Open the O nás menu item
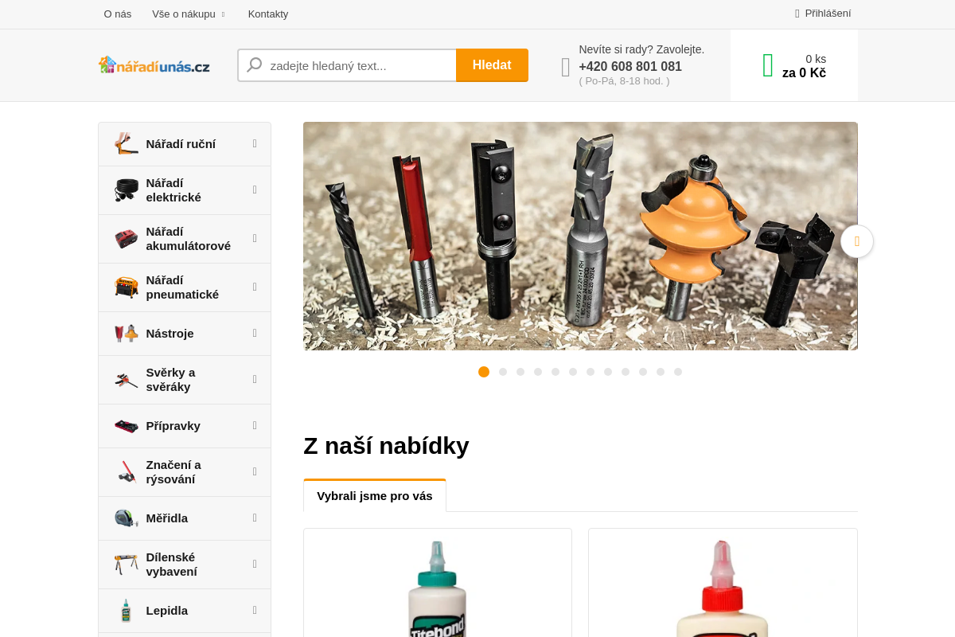This screenshot has height=637, width=955. click(118, 14)
